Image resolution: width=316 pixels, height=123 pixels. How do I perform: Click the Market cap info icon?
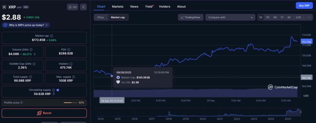(x=52, y=36)
